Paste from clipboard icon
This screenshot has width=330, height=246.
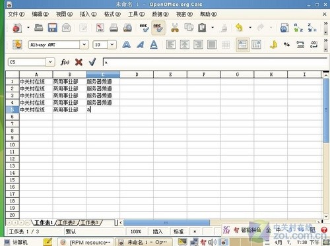[x=202, y=28]
